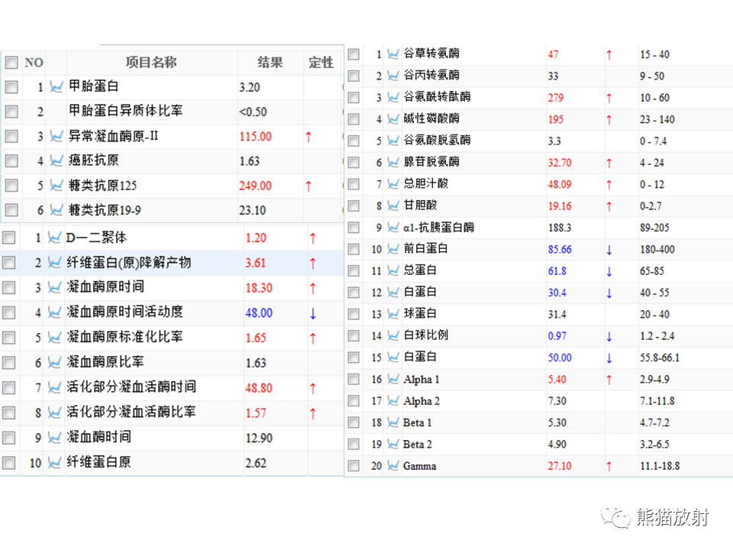This screenshot has height=550, width=733.
Task: Select result value 249.00
Action: click(x=255, y=186)
